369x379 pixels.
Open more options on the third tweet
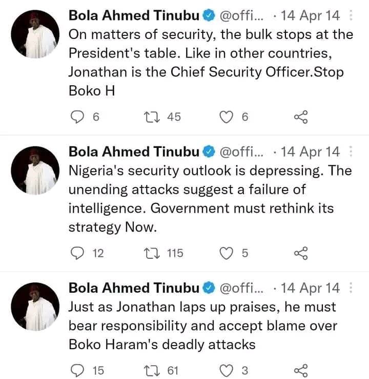tap(351, 288)
